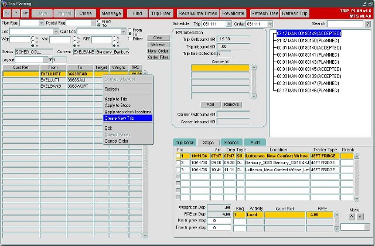Open the Schedule Order dropdown showing 061111
This screenshot has width=375, height=246.
[x=270, y=24]
